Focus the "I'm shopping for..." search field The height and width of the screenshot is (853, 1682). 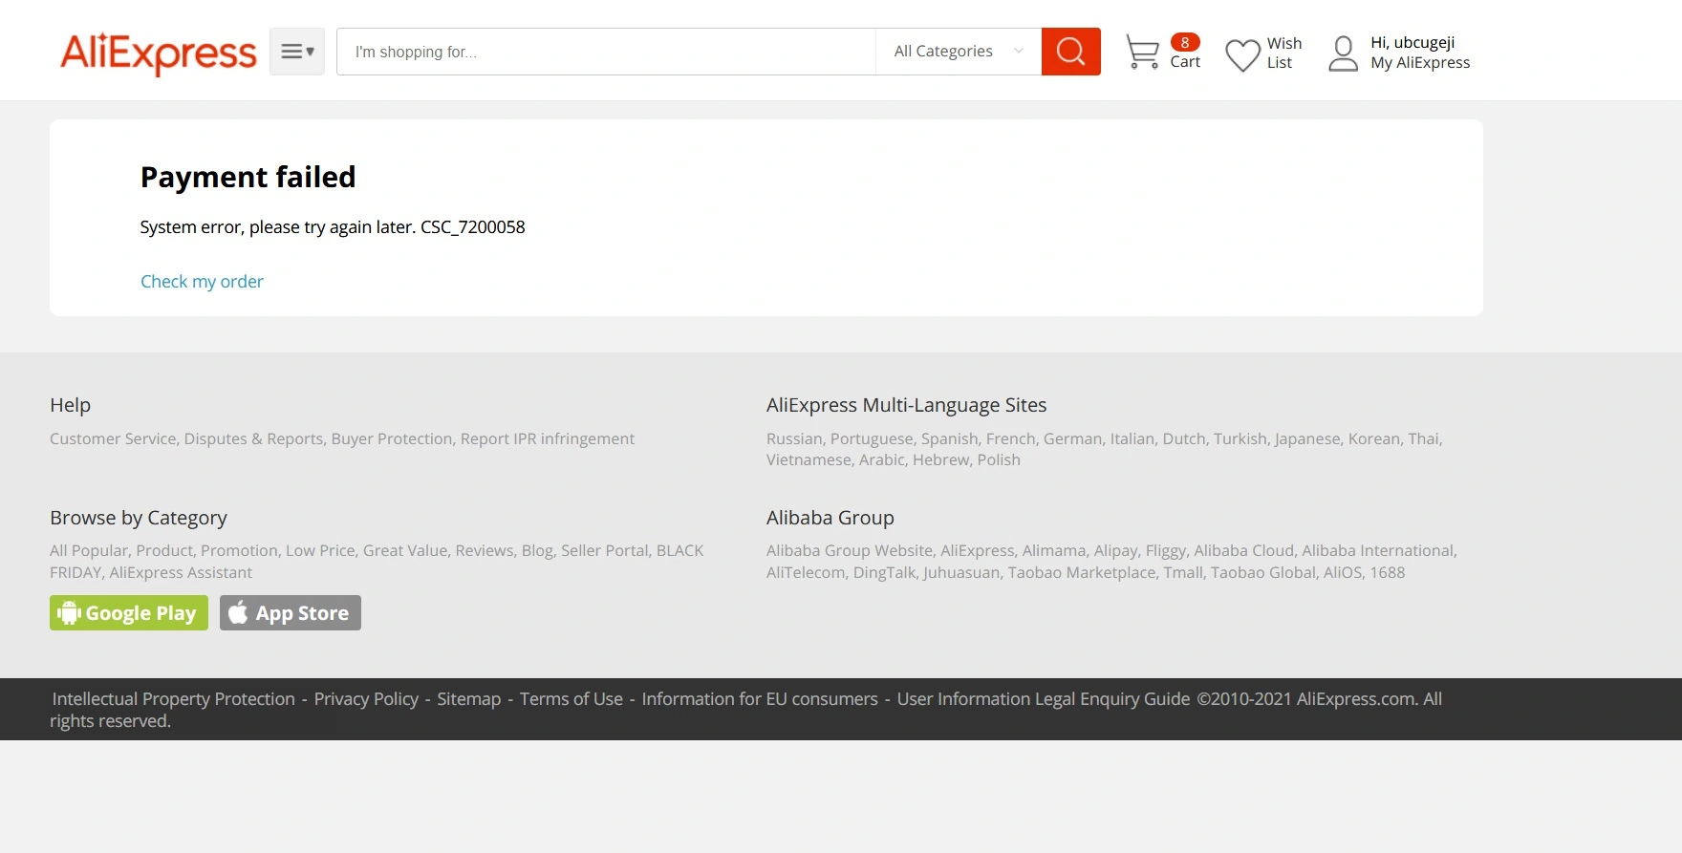pos(606,52)
